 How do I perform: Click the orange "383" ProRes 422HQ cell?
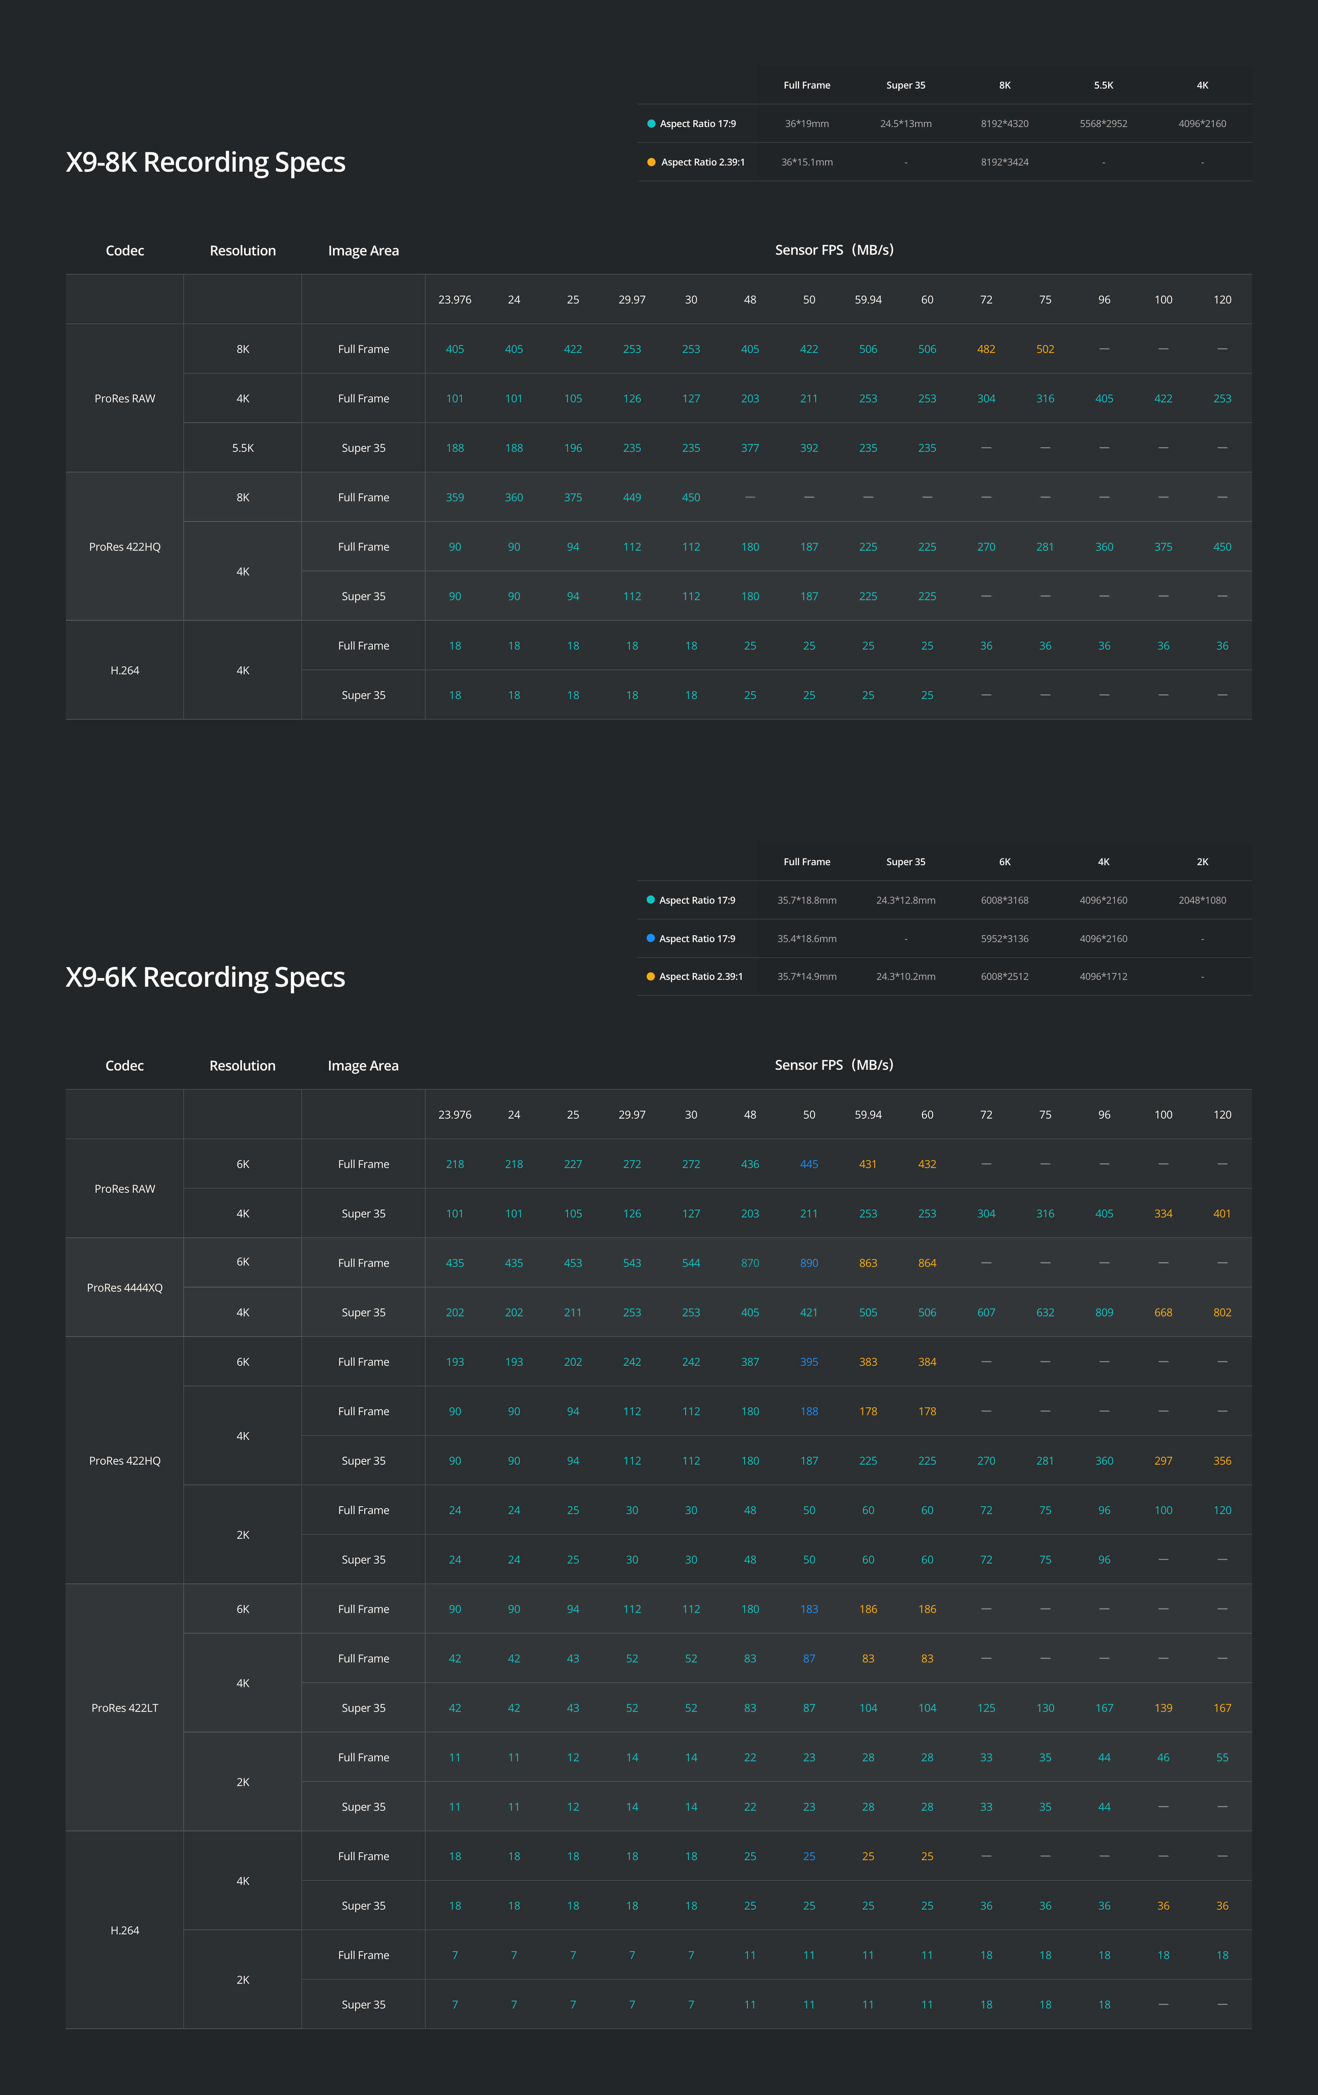(868, 1362)
